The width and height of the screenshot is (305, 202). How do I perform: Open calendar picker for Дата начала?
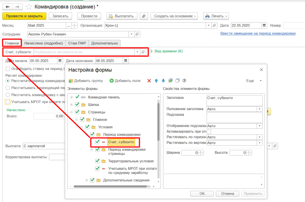click(60, 61)
